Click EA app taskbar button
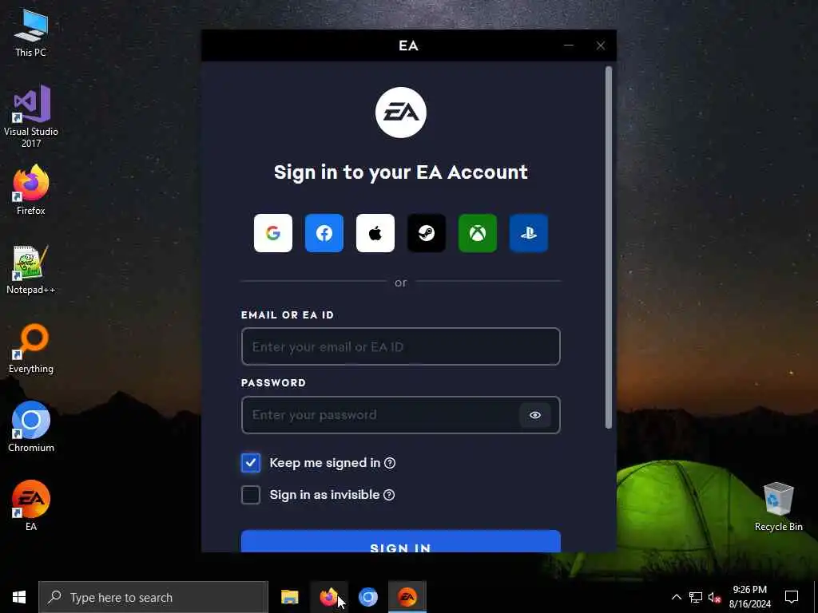Screen dimensions: 818x613 407,597
